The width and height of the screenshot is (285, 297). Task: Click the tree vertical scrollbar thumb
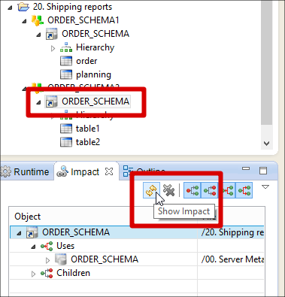(x=266, y=62)
